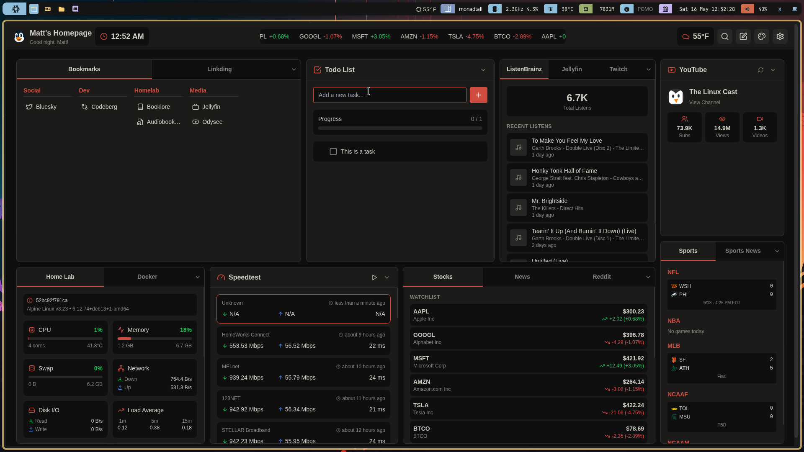Open the settings gear in header
Screen dimensions: 804x452
(780, 37)
